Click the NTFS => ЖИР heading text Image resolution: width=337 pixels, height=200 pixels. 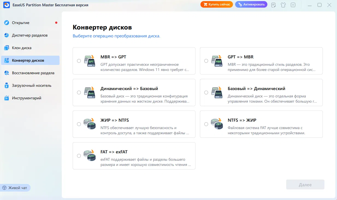(x=242, y=120)
